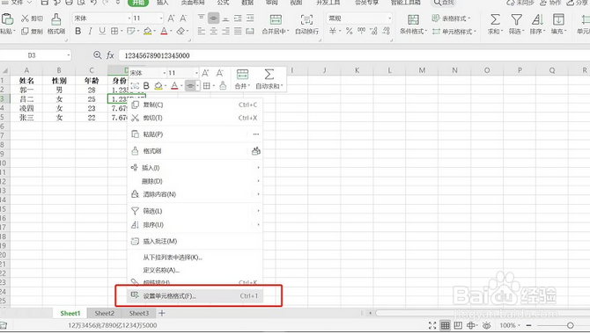The width and height of the screenshot is (590, 334).
Task: Click the Sum (求和) sigma icon in ribbon
Action: click(x=495, y=19)
